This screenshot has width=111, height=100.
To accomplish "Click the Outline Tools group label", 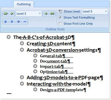I will 55,29.
